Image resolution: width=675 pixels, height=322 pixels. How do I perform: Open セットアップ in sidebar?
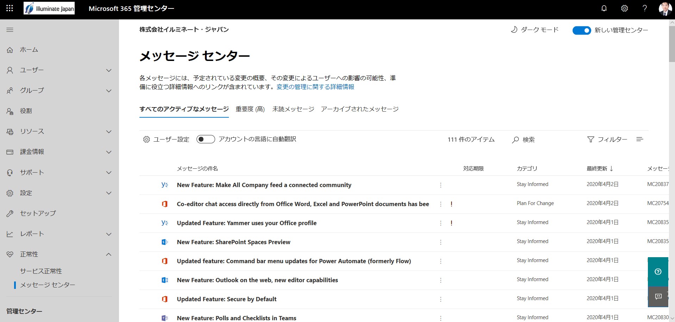click(38, 213)
